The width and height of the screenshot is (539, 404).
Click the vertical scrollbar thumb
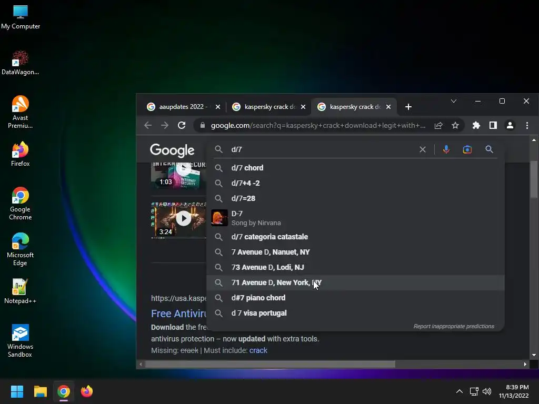tap(534, 179)
